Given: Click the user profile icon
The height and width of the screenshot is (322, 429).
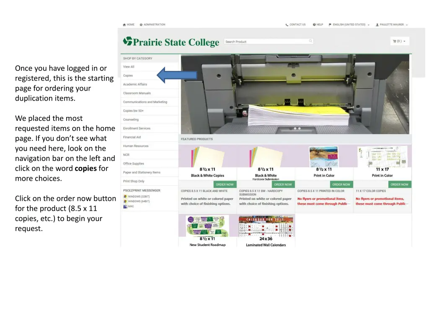Looking at the screenshot, I should [377, 25].
